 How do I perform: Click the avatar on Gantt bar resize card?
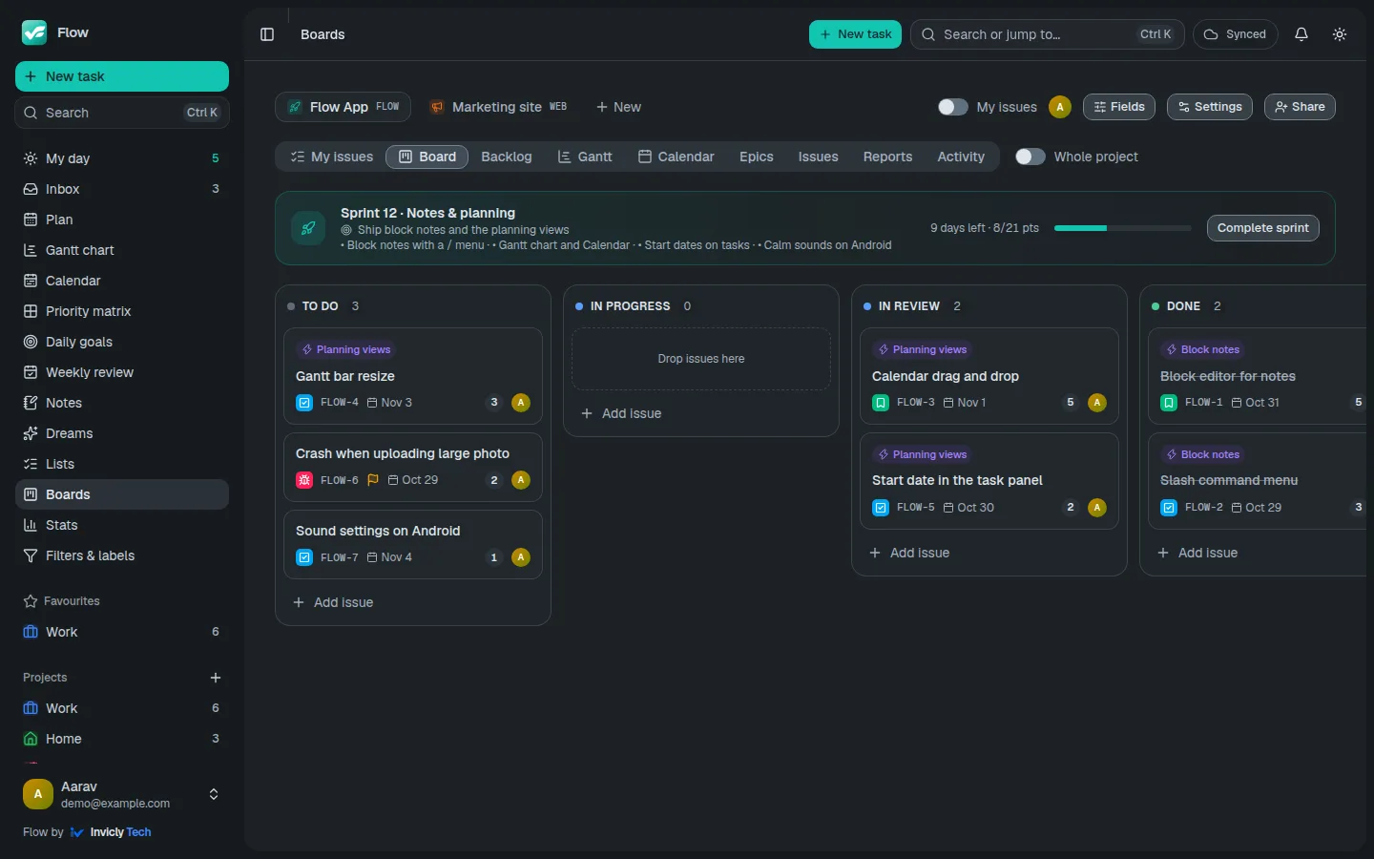[x=521, y=403]
